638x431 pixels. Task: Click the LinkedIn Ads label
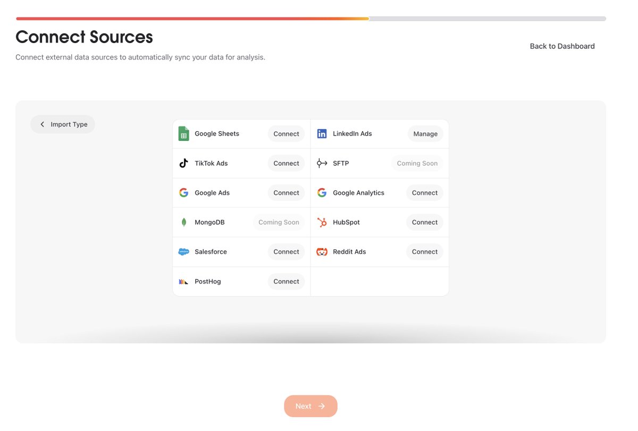pyautogui.click(x=352, y=134)
